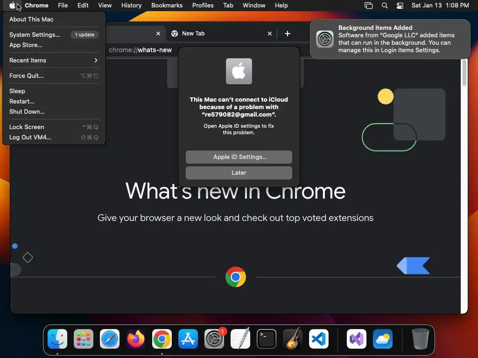
Task: Click the 1 update badge
Action: click(x=85, y=34)
